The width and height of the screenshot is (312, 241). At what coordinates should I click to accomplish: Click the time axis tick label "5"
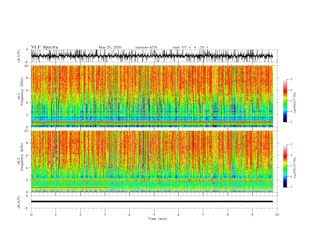pyautogui.click(x=154, y=215)
